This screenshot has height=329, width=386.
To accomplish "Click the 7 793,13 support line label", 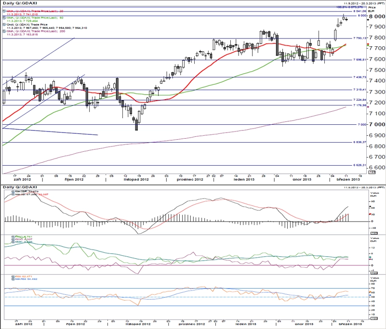I will pos(359,38).
